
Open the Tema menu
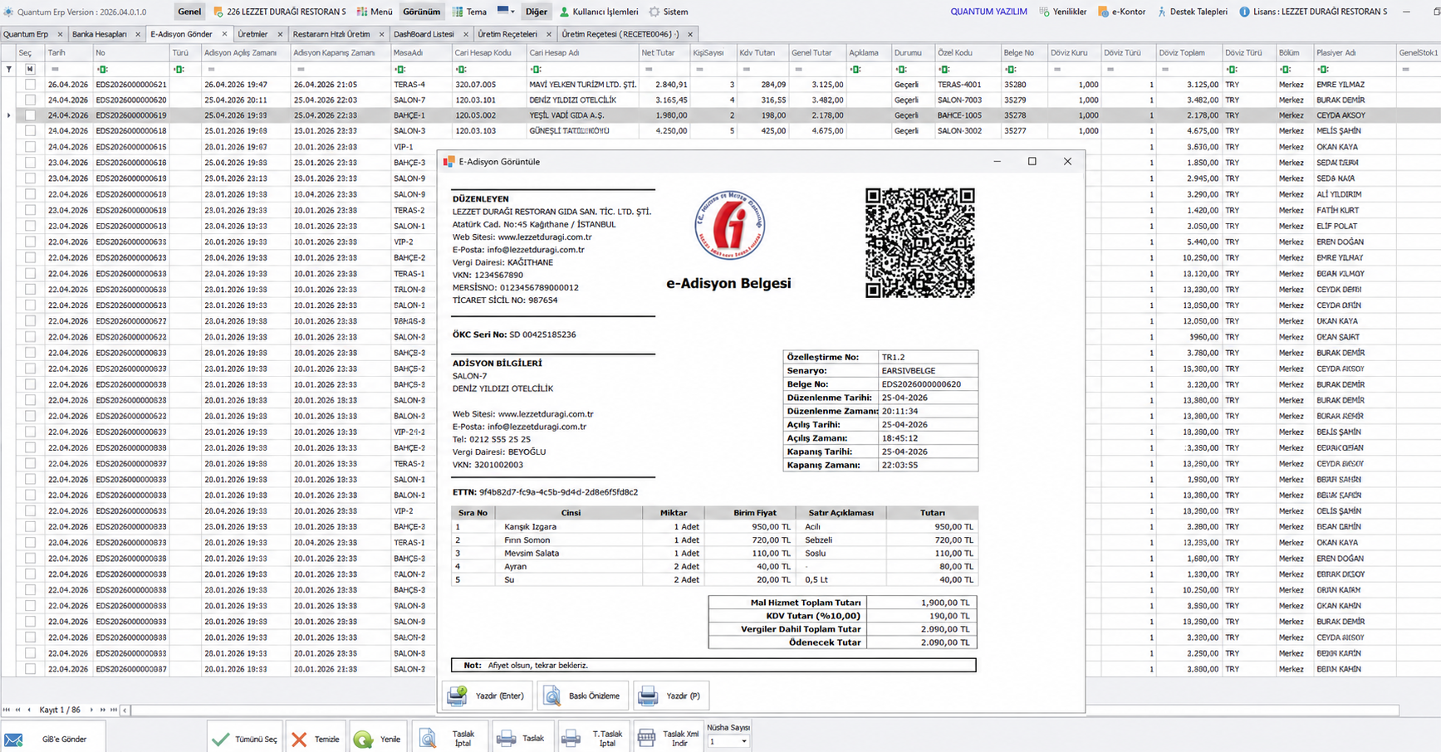click(469, 12)
